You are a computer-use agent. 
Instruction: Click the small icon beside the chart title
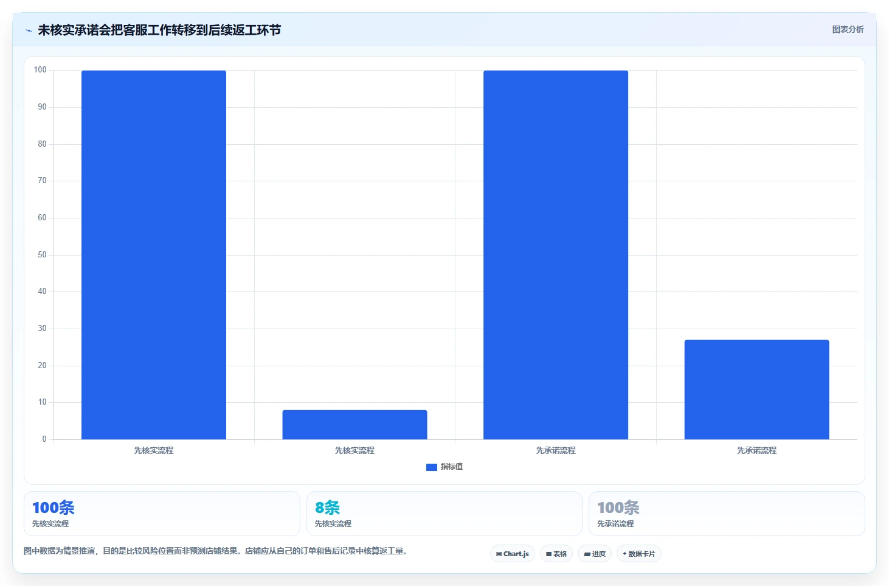click(x=29, y=30)
